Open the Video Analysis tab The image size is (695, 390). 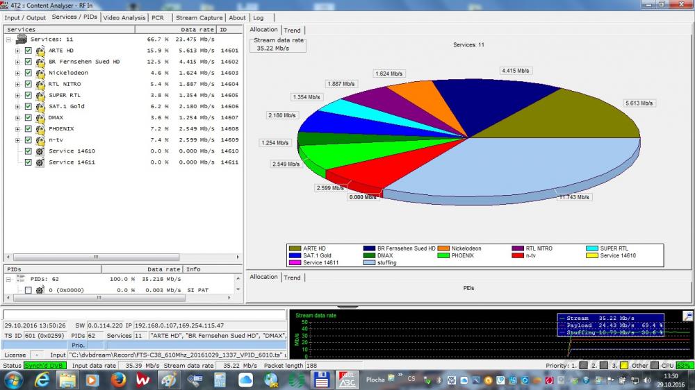click(x=124, y=18)
